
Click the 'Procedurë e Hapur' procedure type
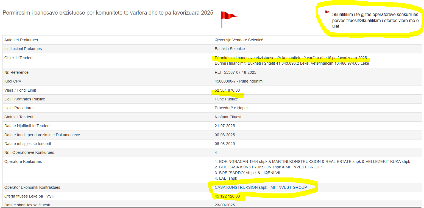tap(232, 108)
